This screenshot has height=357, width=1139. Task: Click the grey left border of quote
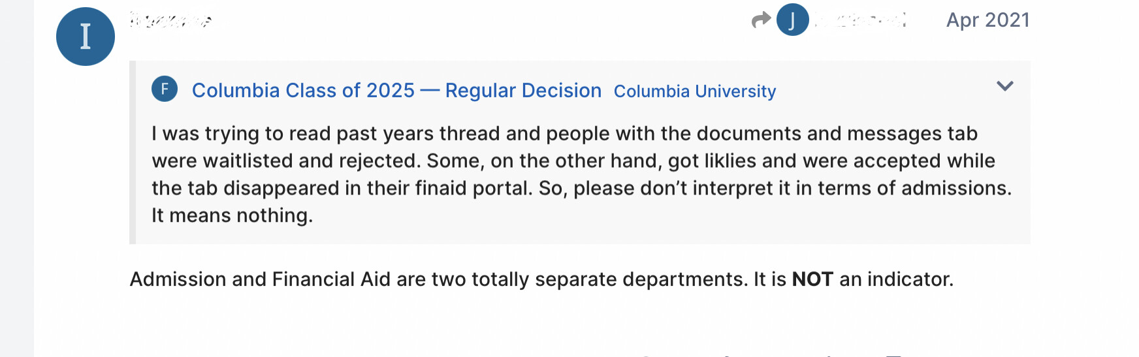click(133, 153)
